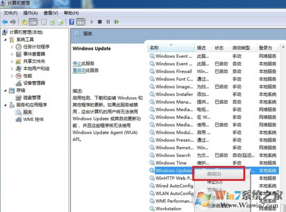
Task: Select 设备管理器 in the tree
Action: click(x=34, y=83)
